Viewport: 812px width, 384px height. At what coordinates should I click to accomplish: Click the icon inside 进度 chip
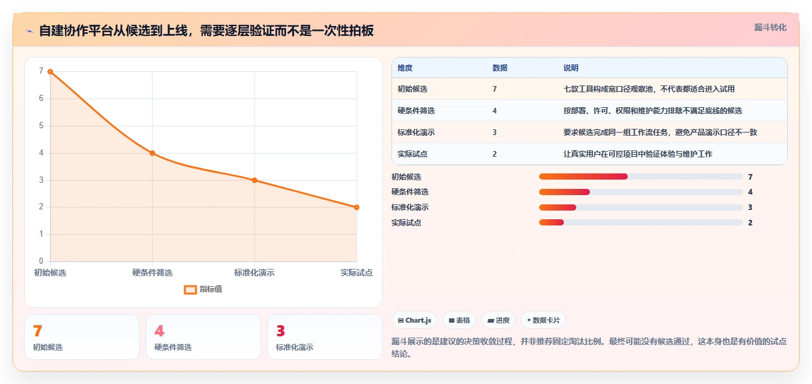tap(491, 321)
